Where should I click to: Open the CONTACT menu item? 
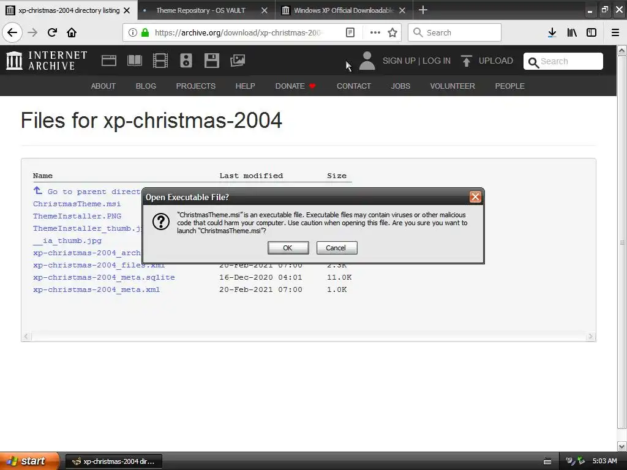pos(354,86)
